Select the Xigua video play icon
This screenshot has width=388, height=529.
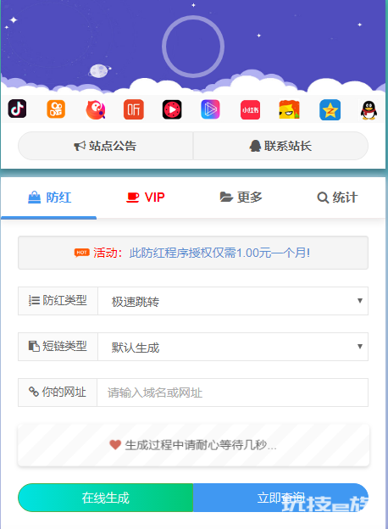click(x=172, y=109)
